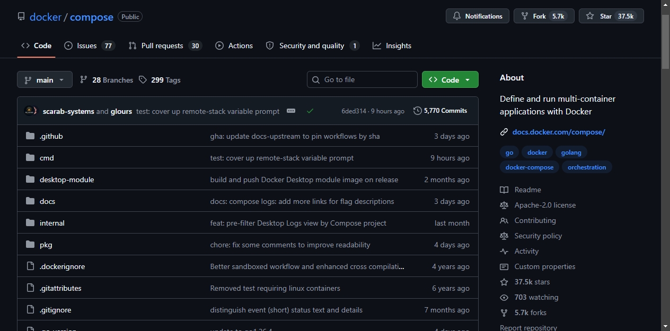The height and width of the screenshot is (331, 670).
Task: Open commit 'Removed test requiring linux containers'
Action: point(275,288)
